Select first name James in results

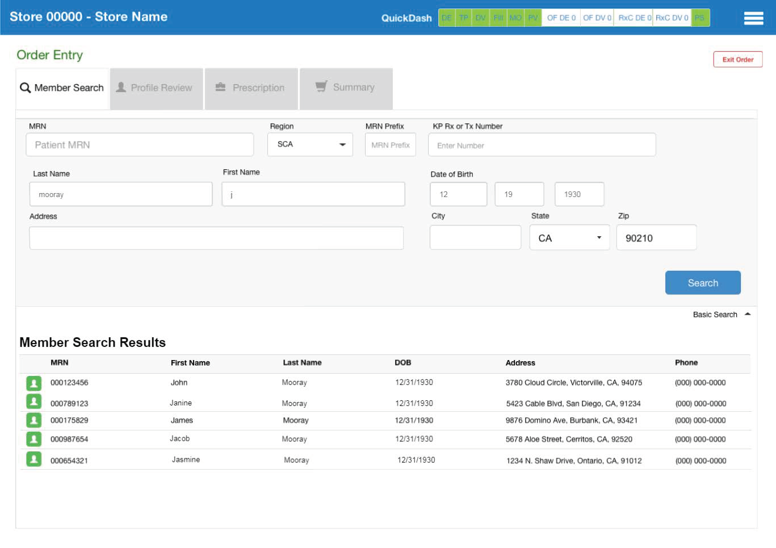pyautogui.click(x=182, y=420)
